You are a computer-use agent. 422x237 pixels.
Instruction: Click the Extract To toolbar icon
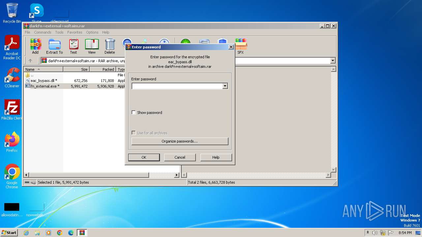(x=54, y=46)
